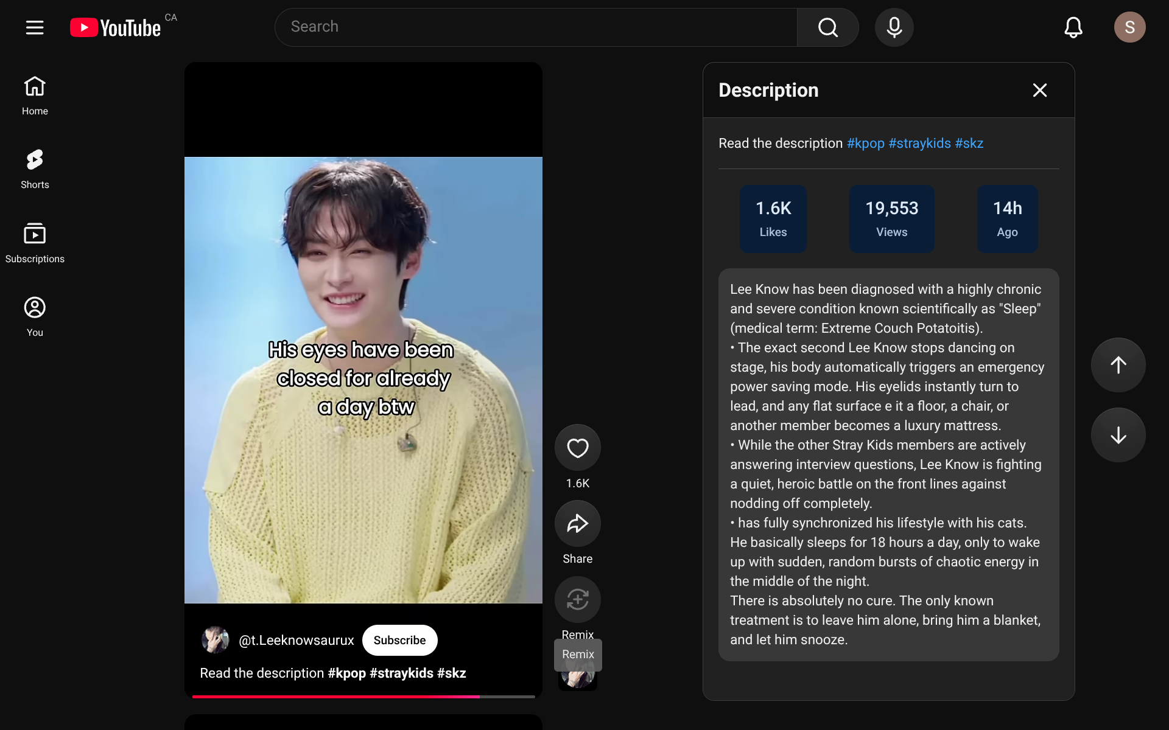Go to next Short with down arrow
This screenshot has width=1169, height=730.
[1118, 435]
